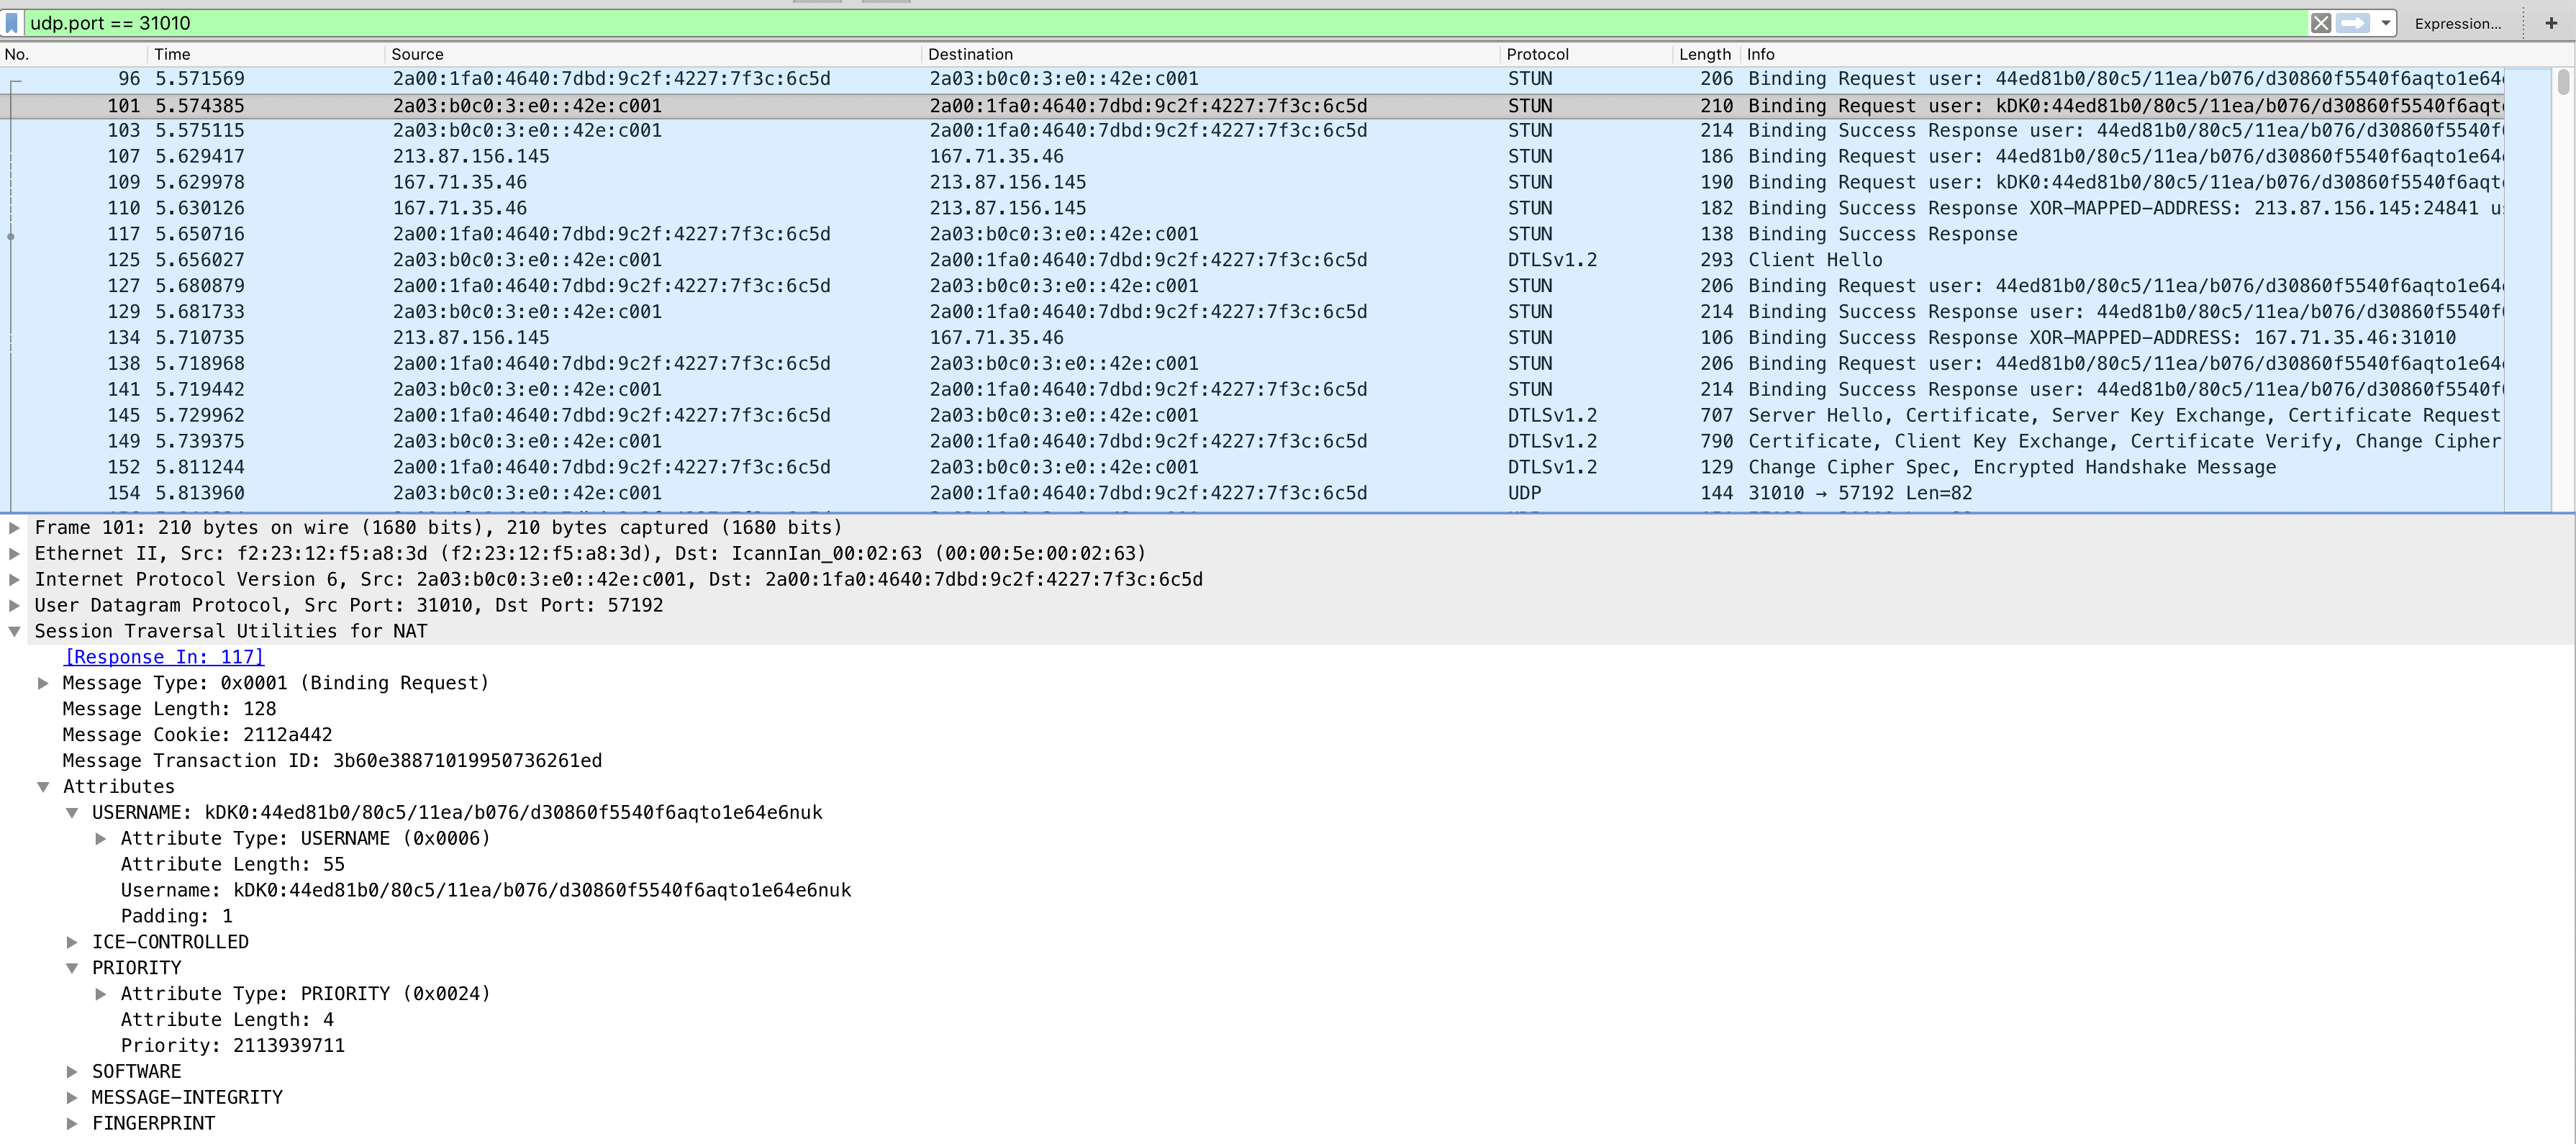Sort packets by Protocol column header
This screenshot has height=1144, width=2576.
point(1537,54)
